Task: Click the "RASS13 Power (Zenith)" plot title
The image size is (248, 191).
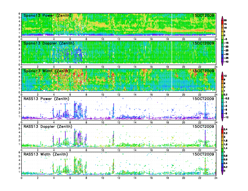Action: (x=46, y=99)
